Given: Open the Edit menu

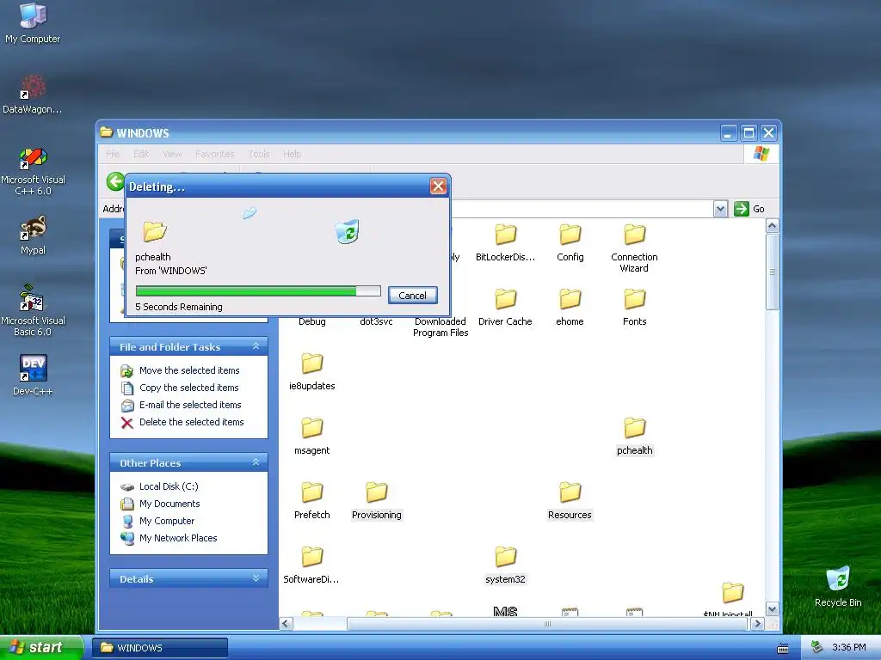Looking at the screenshot, I should tap(141, 154).
